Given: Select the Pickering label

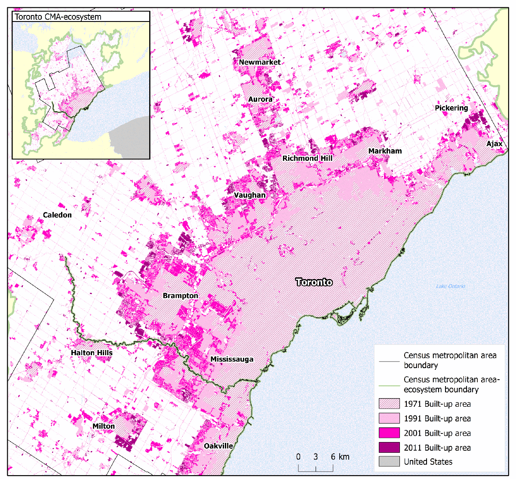Looking at the screenshot, I should pos(451,108).
